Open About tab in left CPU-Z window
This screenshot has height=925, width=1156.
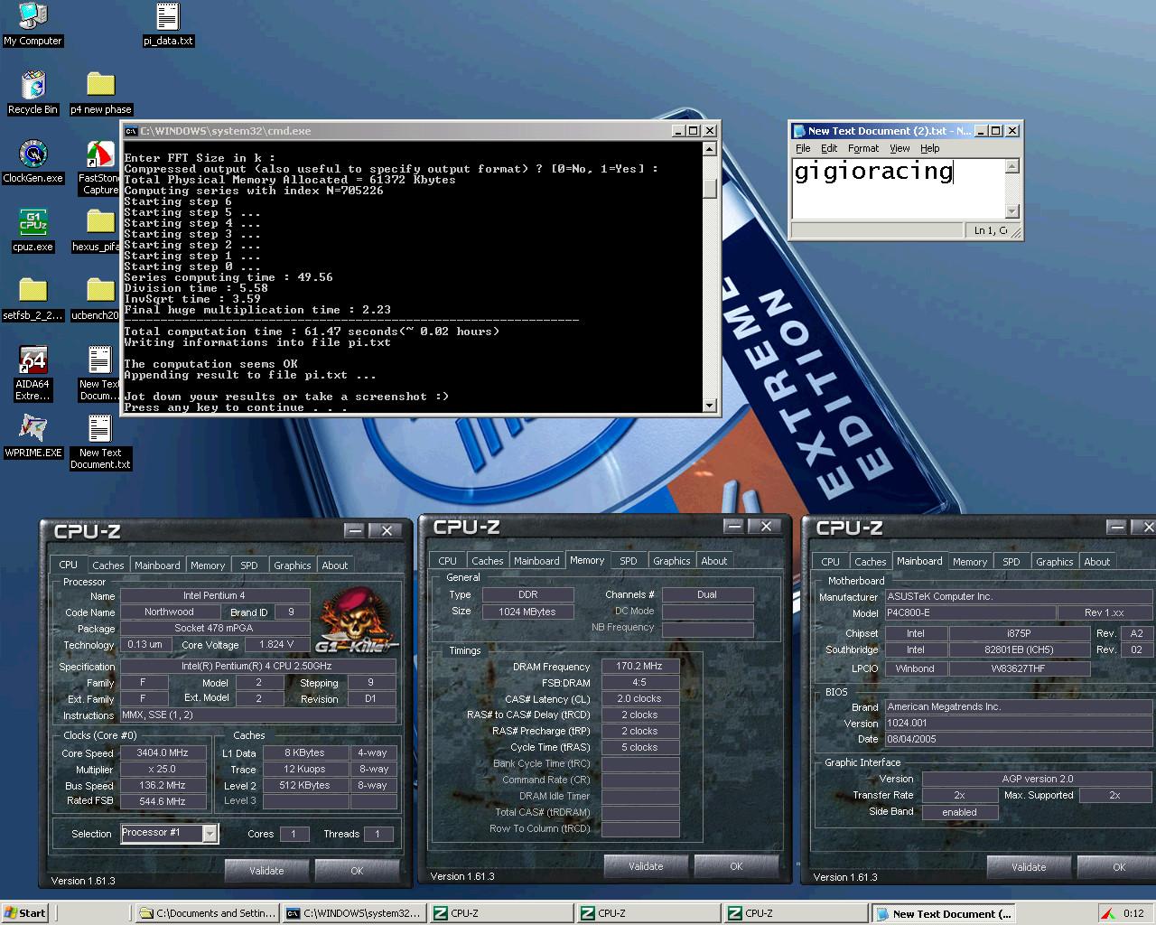(x=335, y=565)
